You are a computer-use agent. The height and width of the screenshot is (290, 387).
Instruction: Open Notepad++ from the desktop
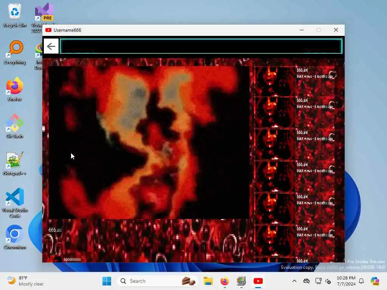[15, 163]
